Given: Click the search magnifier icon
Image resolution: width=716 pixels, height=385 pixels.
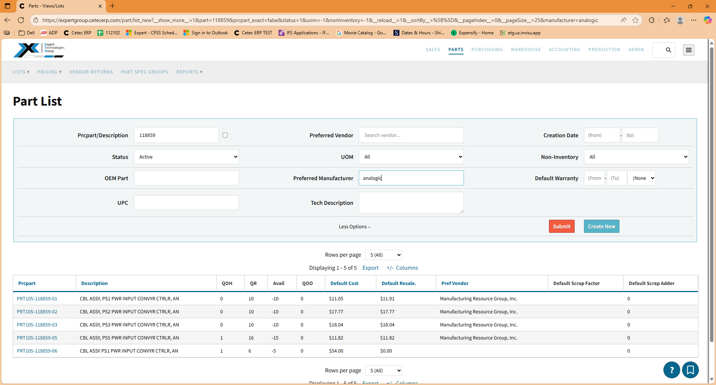Looking at the screenshot, I should (x=668, y=50).
